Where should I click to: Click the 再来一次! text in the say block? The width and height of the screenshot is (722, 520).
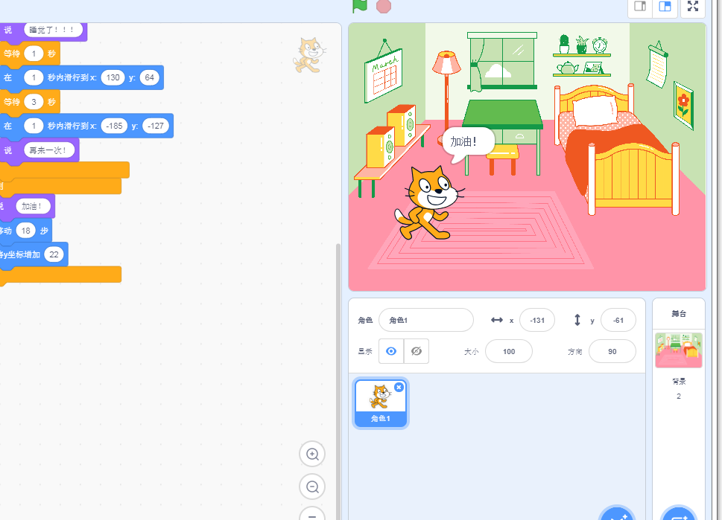(49, 150)
